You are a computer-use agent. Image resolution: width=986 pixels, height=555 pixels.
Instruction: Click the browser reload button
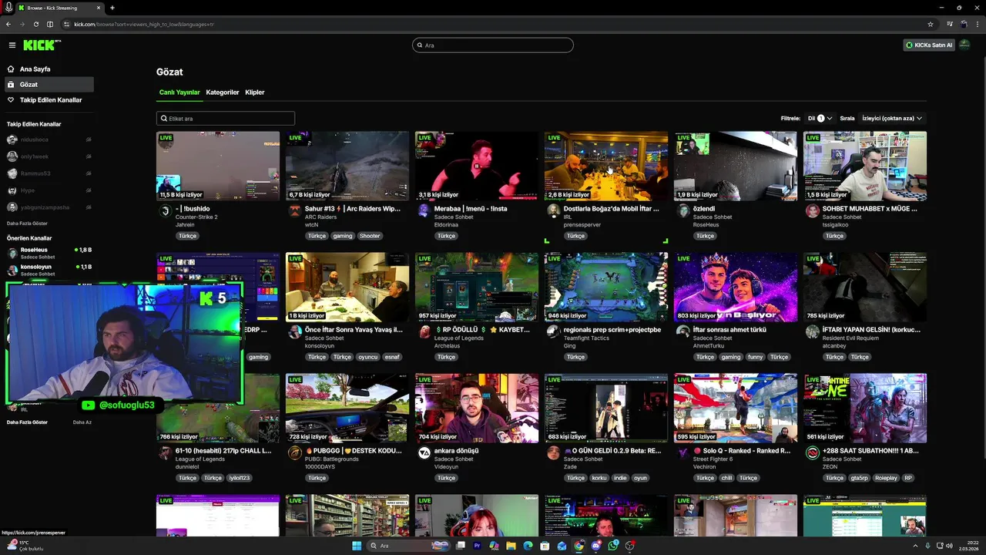click(35, 24)
